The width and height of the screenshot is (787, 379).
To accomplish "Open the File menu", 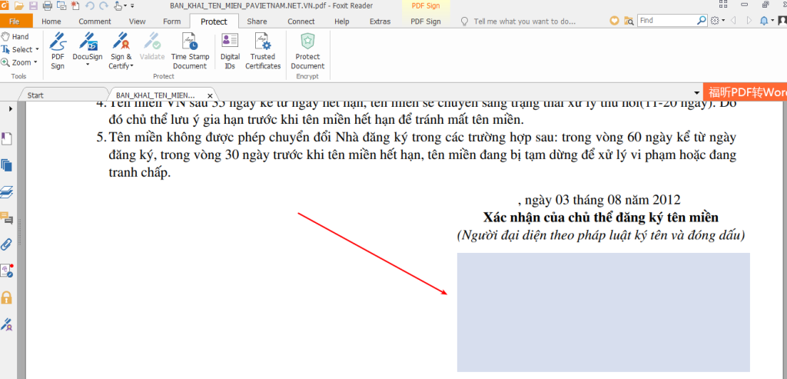I will tap(15, 21).
